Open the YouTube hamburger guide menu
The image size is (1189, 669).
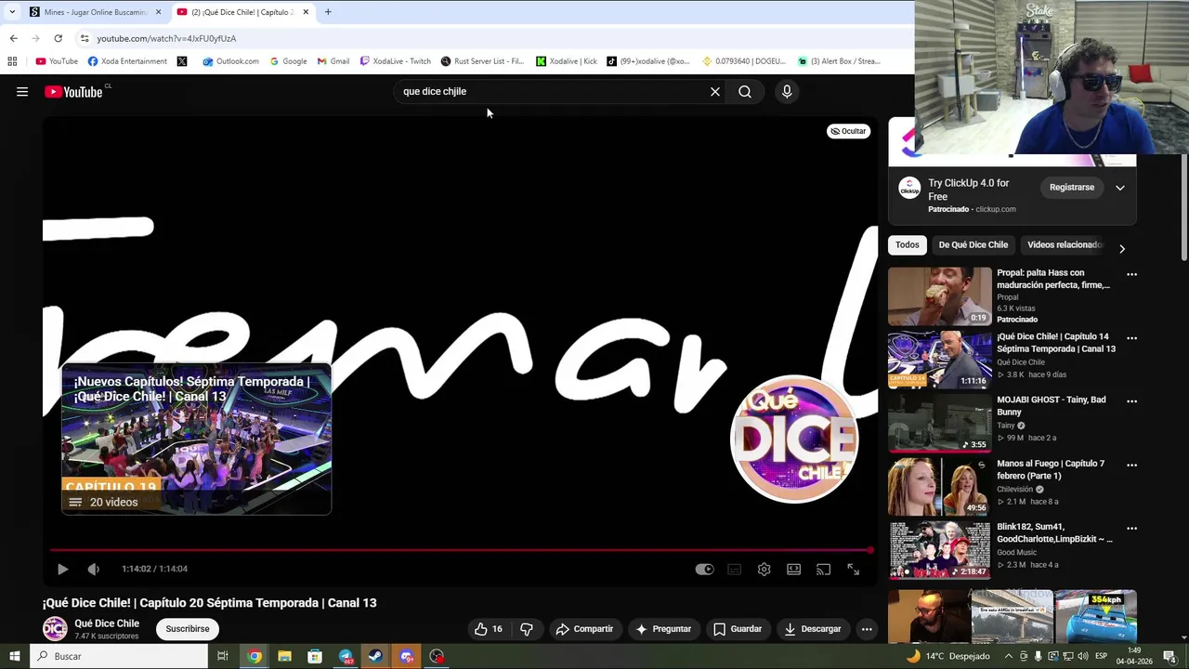[22, 91]
